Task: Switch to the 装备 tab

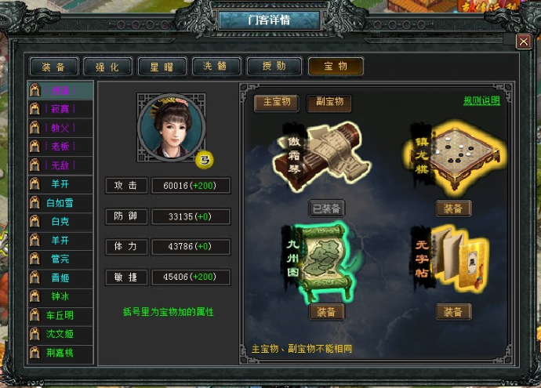Action: tap(54, 66)
